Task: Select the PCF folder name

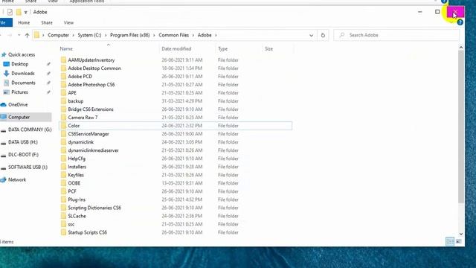Action: click(x=72, y=191)
